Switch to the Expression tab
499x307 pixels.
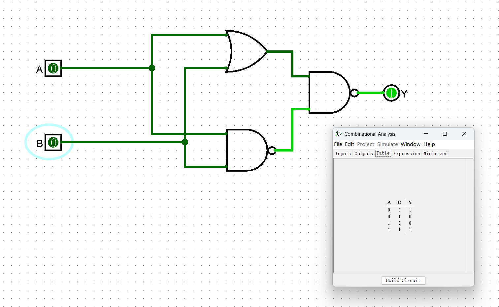coord(407,153)
